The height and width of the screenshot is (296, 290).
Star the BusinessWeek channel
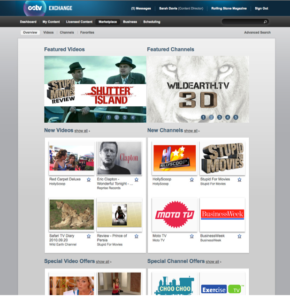pyautogui.click(x=239, y=237)
